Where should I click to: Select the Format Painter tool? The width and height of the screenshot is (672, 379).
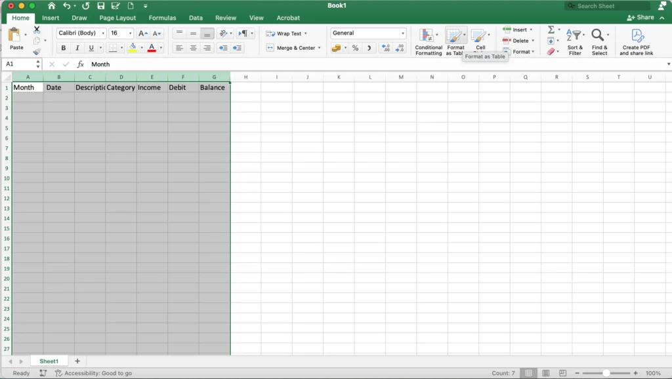pos(38,49)
